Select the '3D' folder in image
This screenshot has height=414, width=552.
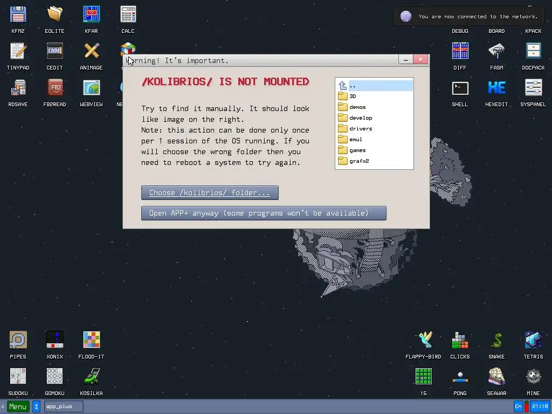(375, 96)
